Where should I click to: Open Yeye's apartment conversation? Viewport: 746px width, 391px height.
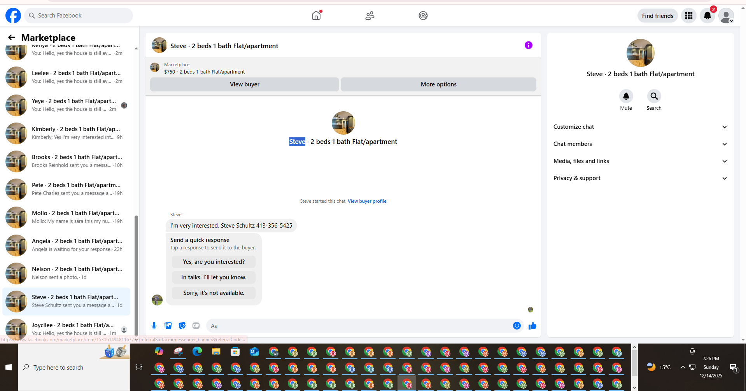[x=67, y=105]
